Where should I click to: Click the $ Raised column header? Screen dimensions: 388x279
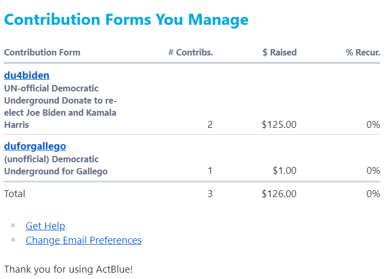279,52
